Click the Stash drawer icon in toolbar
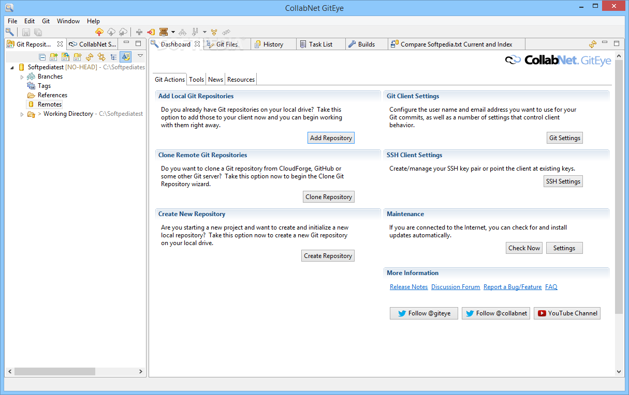Image resolution: width=629 pixels, height=395 pixels. pos(164,32)
